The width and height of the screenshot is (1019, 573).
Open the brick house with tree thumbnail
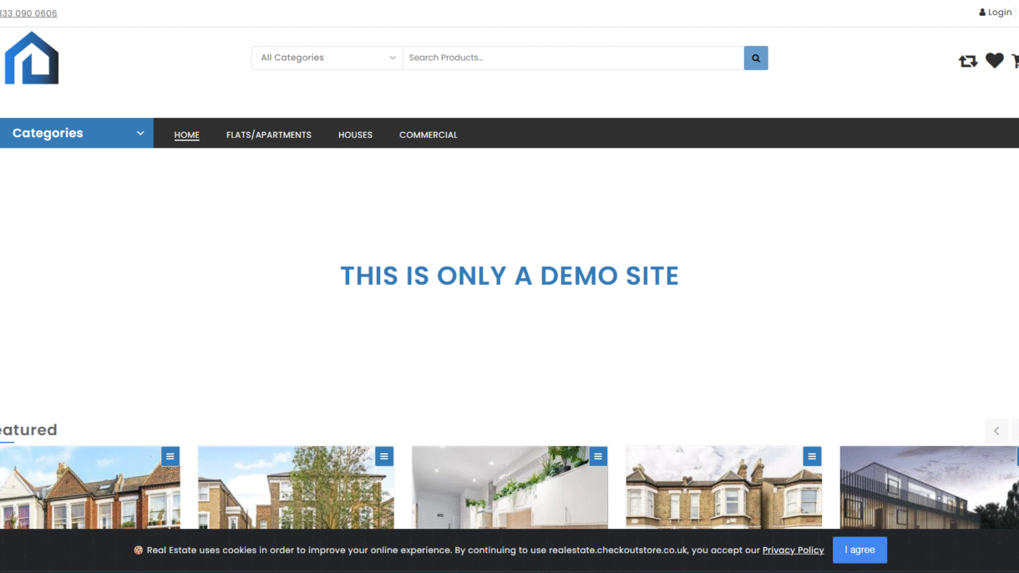pos(296,487)
